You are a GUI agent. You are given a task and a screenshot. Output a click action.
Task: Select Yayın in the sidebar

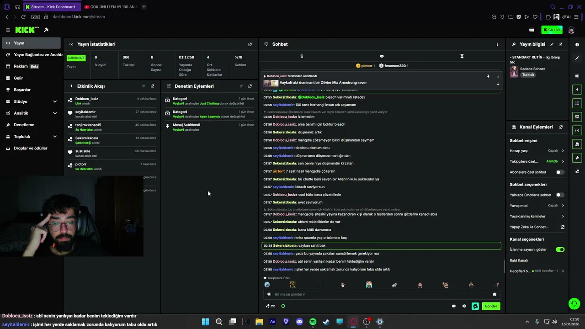(30, 43)
